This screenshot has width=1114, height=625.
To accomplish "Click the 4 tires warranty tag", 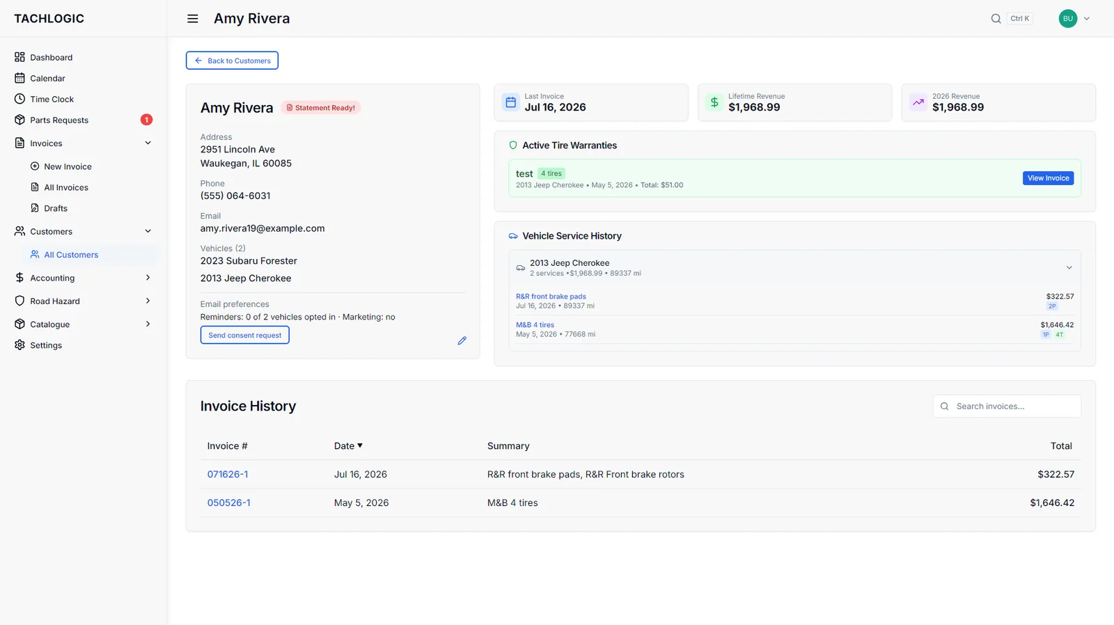I will click(x=551, y=173).
